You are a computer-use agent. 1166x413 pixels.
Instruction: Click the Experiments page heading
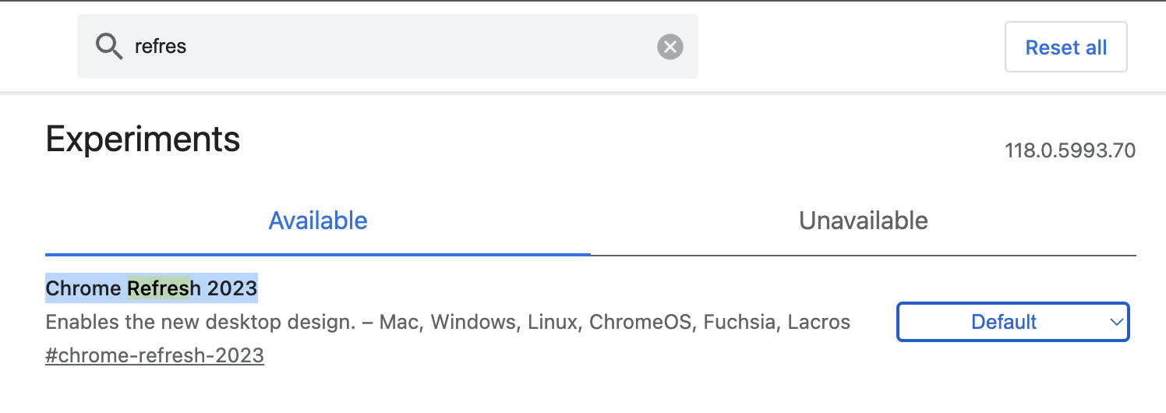coord(143,139)
